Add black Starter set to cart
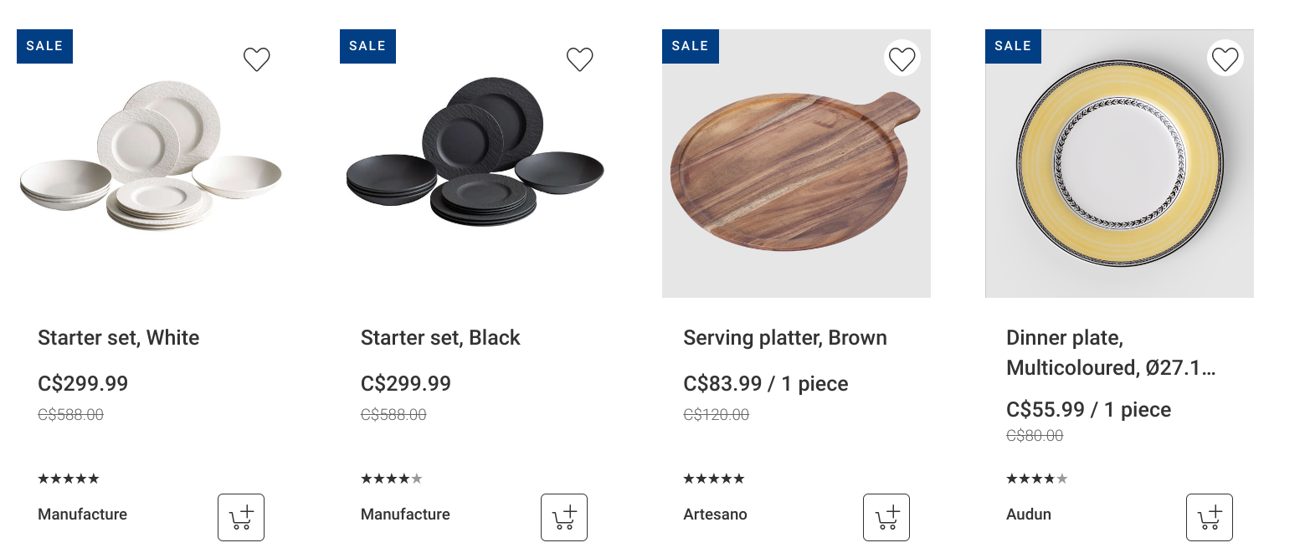1305x553 pixels. tap(564, 517)
